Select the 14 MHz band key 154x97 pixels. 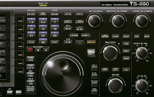[43, 29]
